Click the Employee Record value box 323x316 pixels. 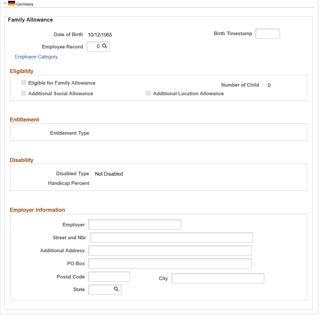pos(96,46)
